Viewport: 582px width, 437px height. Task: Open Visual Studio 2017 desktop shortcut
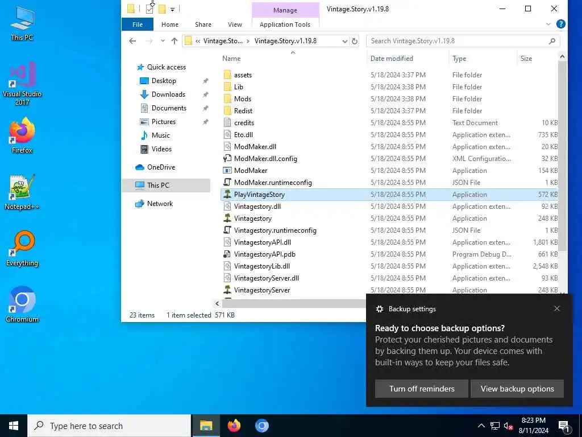point(22,84)
